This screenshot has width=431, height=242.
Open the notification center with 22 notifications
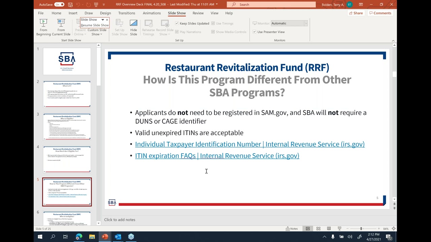(389, 237)
